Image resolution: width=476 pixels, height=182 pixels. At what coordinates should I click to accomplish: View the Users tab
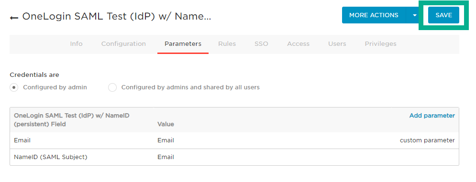point(337,43)
